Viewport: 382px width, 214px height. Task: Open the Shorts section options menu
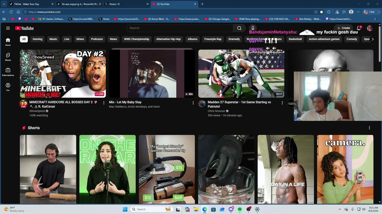[x=369, y=128]
